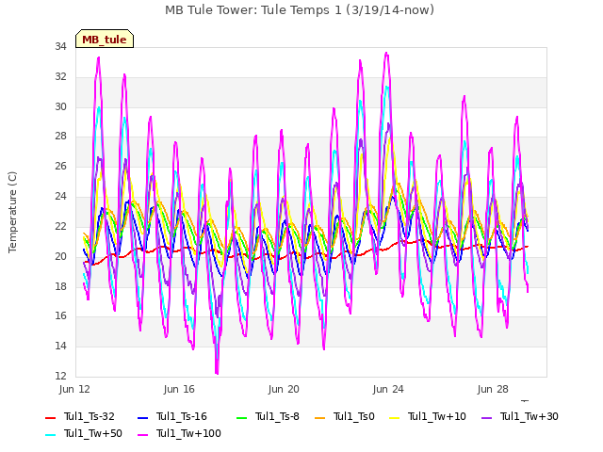The width and height of the screenshot is (603, 452).
Task: Select the Tul1_Ts-8 legend label
Action: point(277,416)
